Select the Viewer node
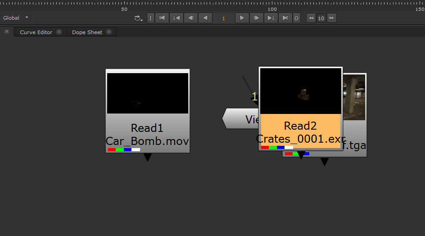This screenshot has width=425, height=236. [x=240, y=118]
